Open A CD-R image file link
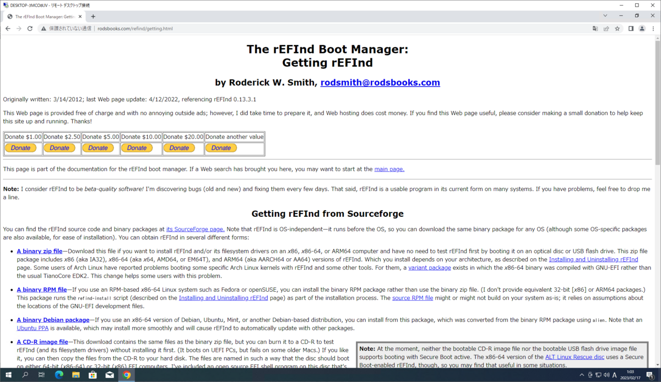This screenshot has height=382, width=661. [x=42, y=341]
